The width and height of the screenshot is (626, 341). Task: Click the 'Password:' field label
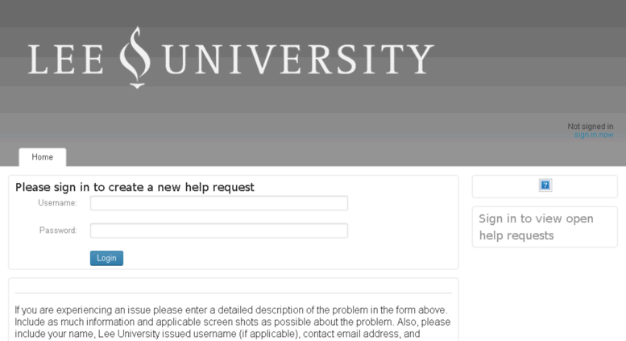(58, 231)
